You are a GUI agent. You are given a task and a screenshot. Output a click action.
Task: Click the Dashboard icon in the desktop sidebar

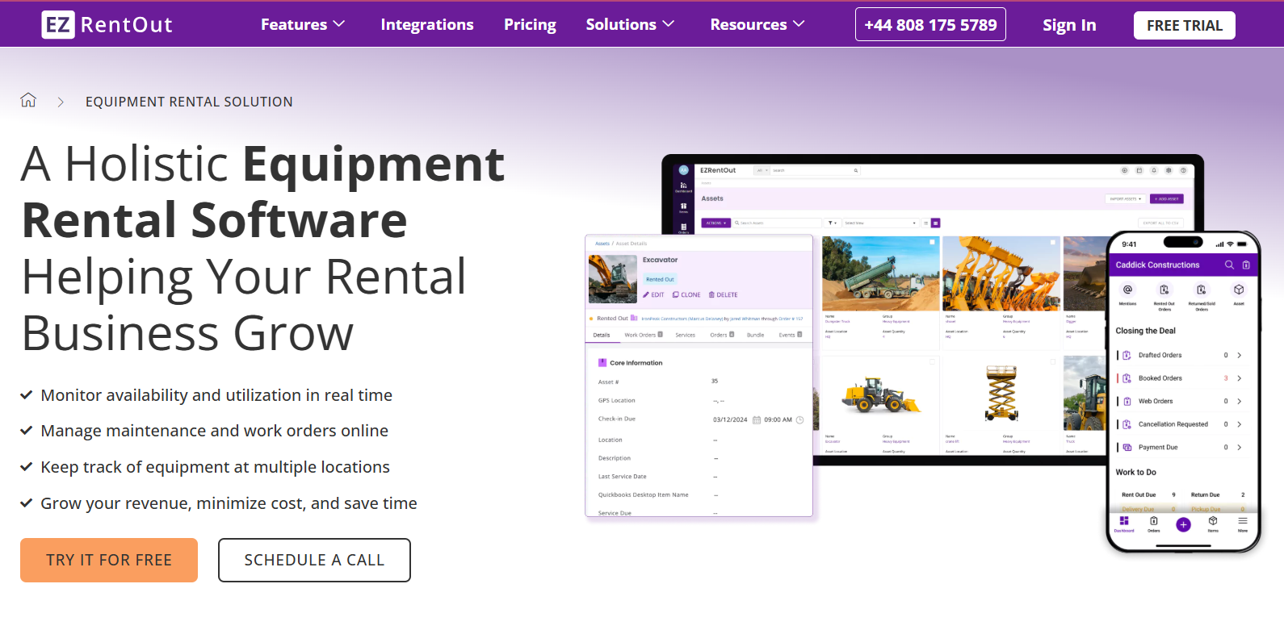click(x=683, y=186)
